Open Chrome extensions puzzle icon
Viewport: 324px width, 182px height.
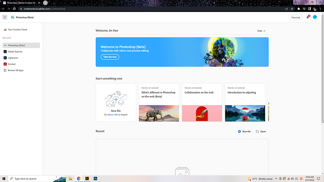click(x=299, y=9)
